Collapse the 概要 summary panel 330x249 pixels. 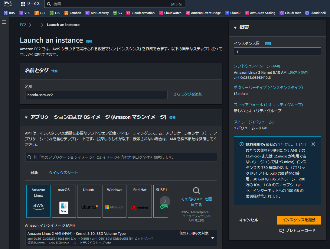pos(235,27)
